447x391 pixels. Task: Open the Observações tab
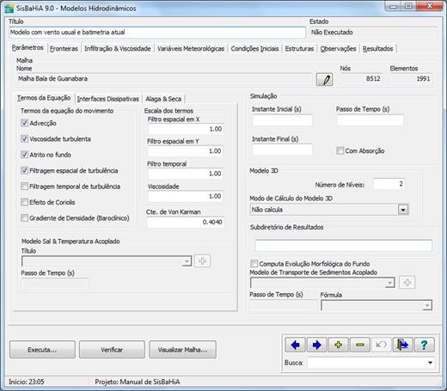(338, 49)
